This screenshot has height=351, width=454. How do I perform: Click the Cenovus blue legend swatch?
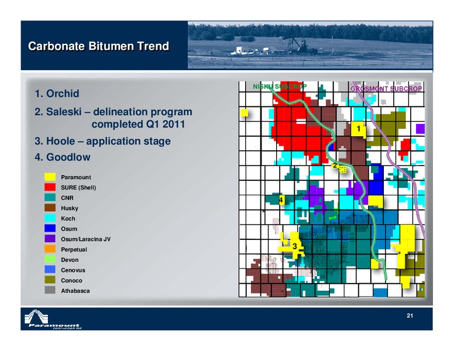(x=50, y=270)
